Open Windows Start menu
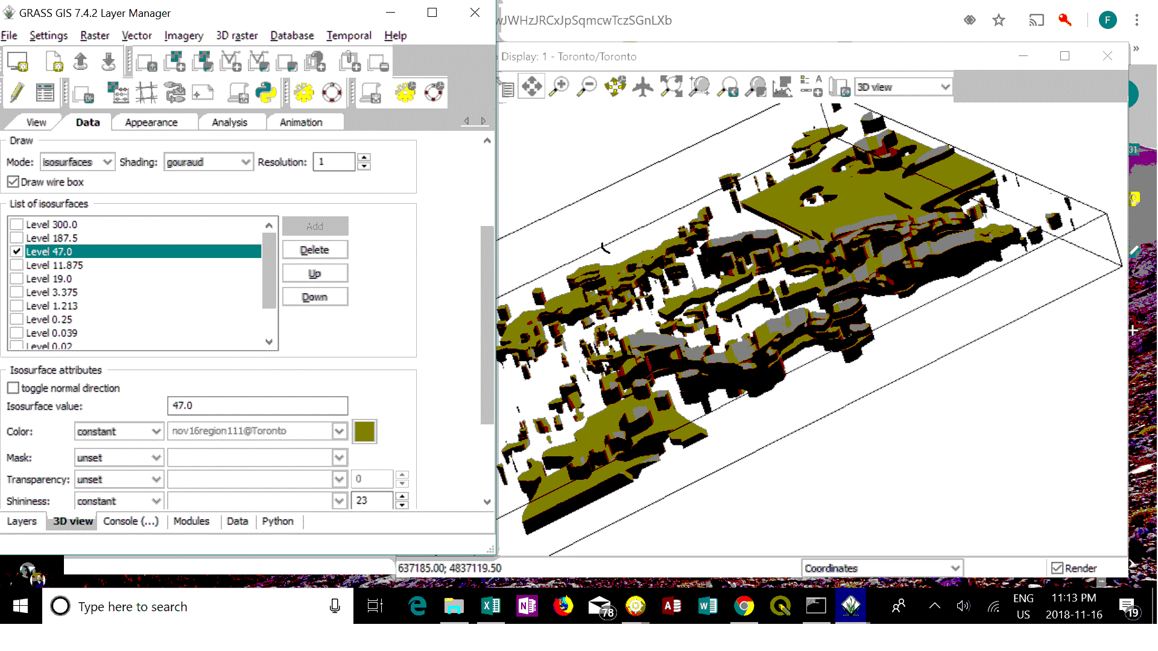The width and height of the screenshot is (1158, 651). point(21,606)
